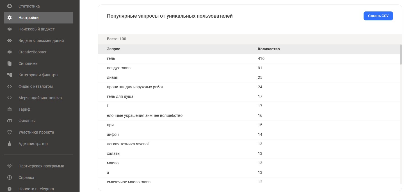Screen dimensions: 404x192
Task: Open Мерчандайзинг поиска via its angle-brackets icon
Action: 9,98
